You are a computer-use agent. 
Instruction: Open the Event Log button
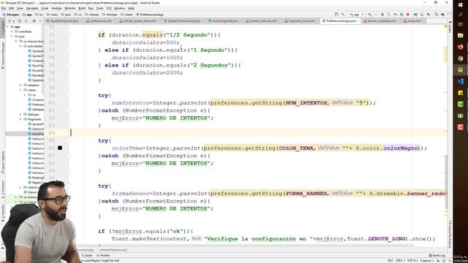[437, 256]
